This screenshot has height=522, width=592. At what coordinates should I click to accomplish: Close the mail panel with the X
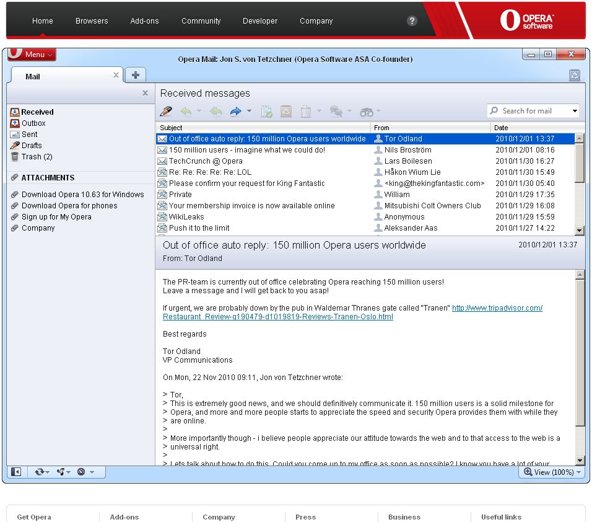point(145,93)
